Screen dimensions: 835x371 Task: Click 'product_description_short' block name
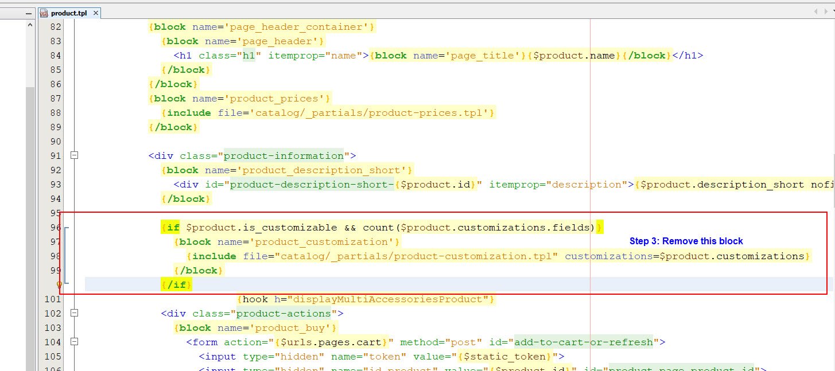[322, 170]
